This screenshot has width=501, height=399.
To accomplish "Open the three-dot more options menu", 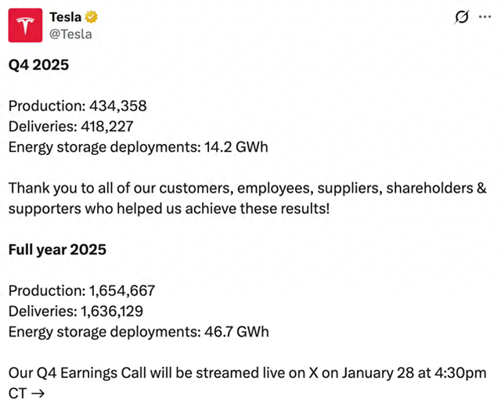I will pos(485,17).
